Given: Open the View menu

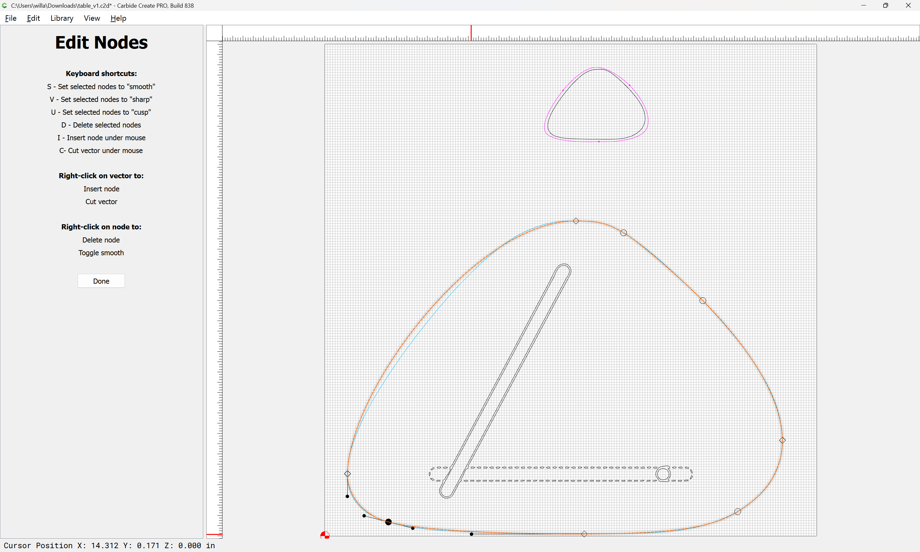Looking at the screenshot, I should [x=91, y=18].
